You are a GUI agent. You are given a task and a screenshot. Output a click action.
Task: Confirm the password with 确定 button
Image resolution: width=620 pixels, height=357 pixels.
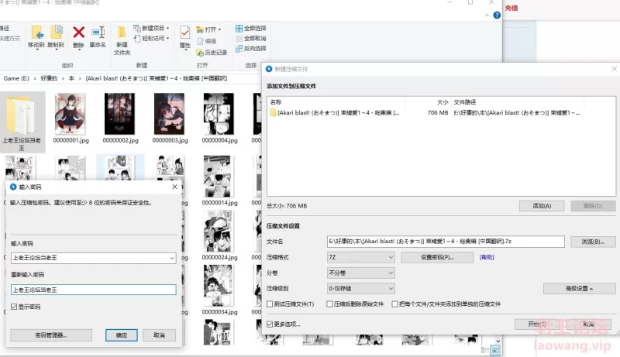[x=122, y=335]
